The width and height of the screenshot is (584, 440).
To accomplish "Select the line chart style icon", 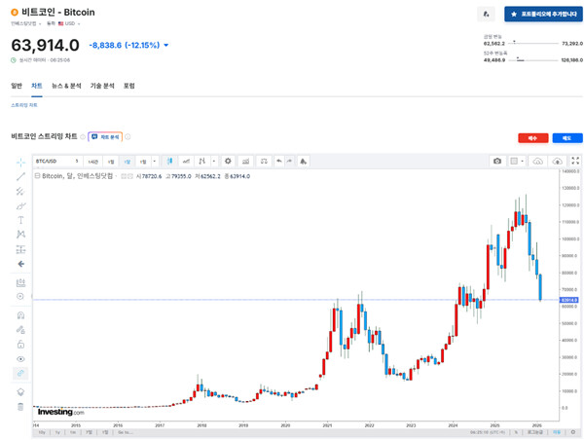I will click(186, 162).
